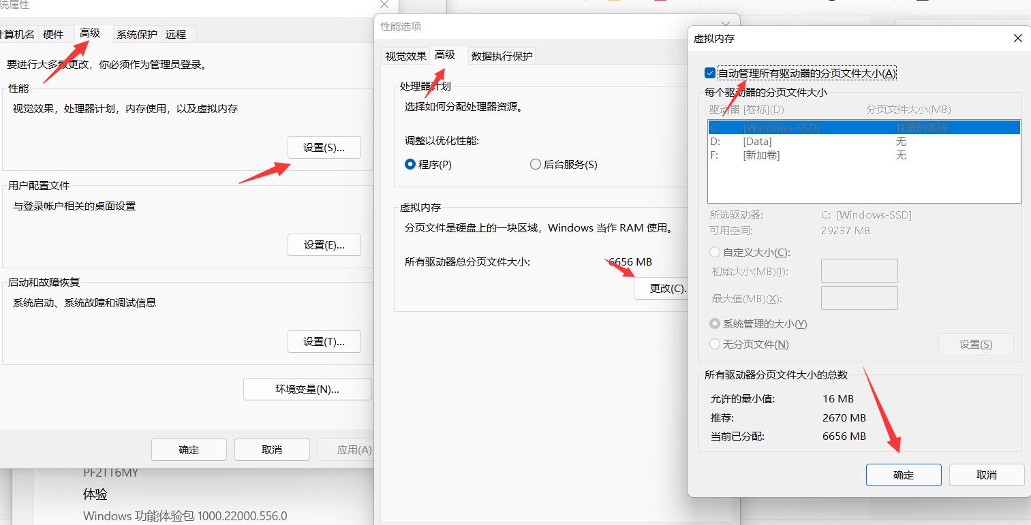
Task: Open the 系统保护 tab
Action: coord(136,34)
